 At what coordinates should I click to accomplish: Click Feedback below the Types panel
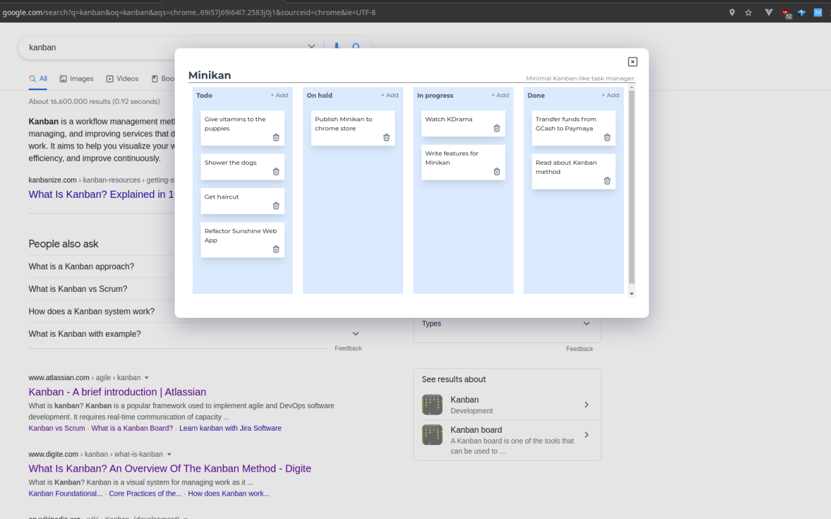click(x=580, y=349)
